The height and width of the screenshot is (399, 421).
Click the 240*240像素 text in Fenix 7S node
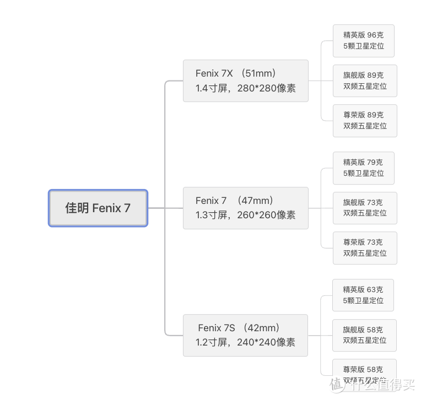click(x=266, y=342)
